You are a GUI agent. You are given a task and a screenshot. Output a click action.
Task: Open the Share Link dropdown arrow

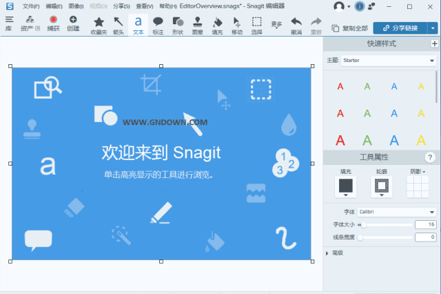click(433, 28)
